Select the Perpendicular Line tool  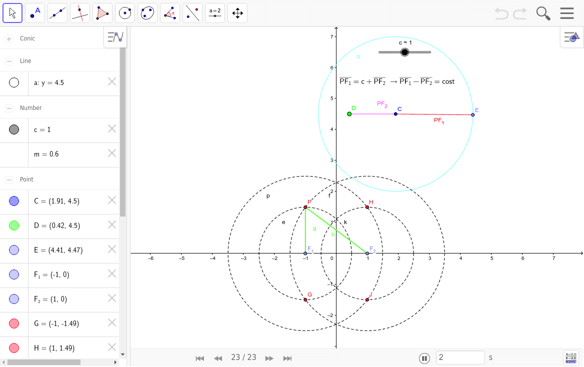pyautogui.click(x=80, y=13)
